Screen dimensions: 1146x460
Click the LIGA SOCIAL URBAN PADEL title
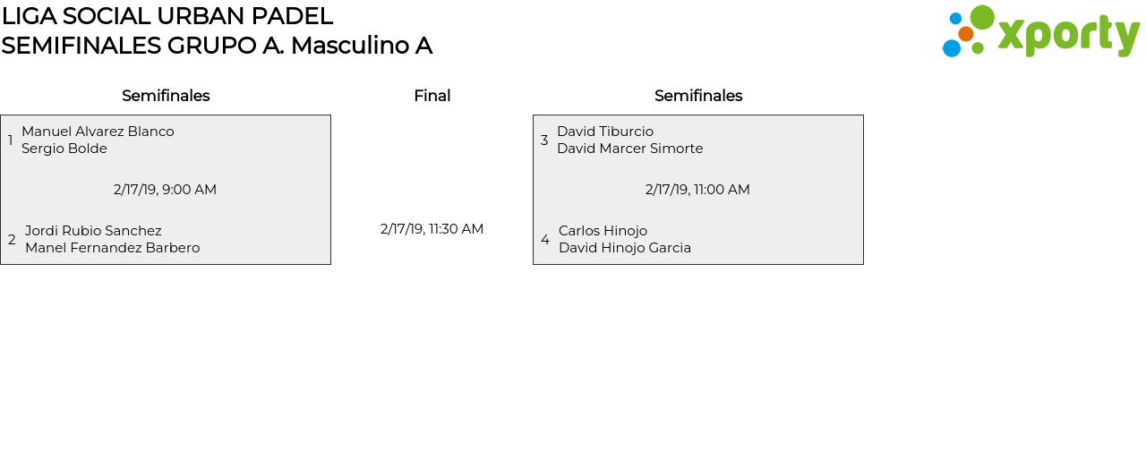167,16
